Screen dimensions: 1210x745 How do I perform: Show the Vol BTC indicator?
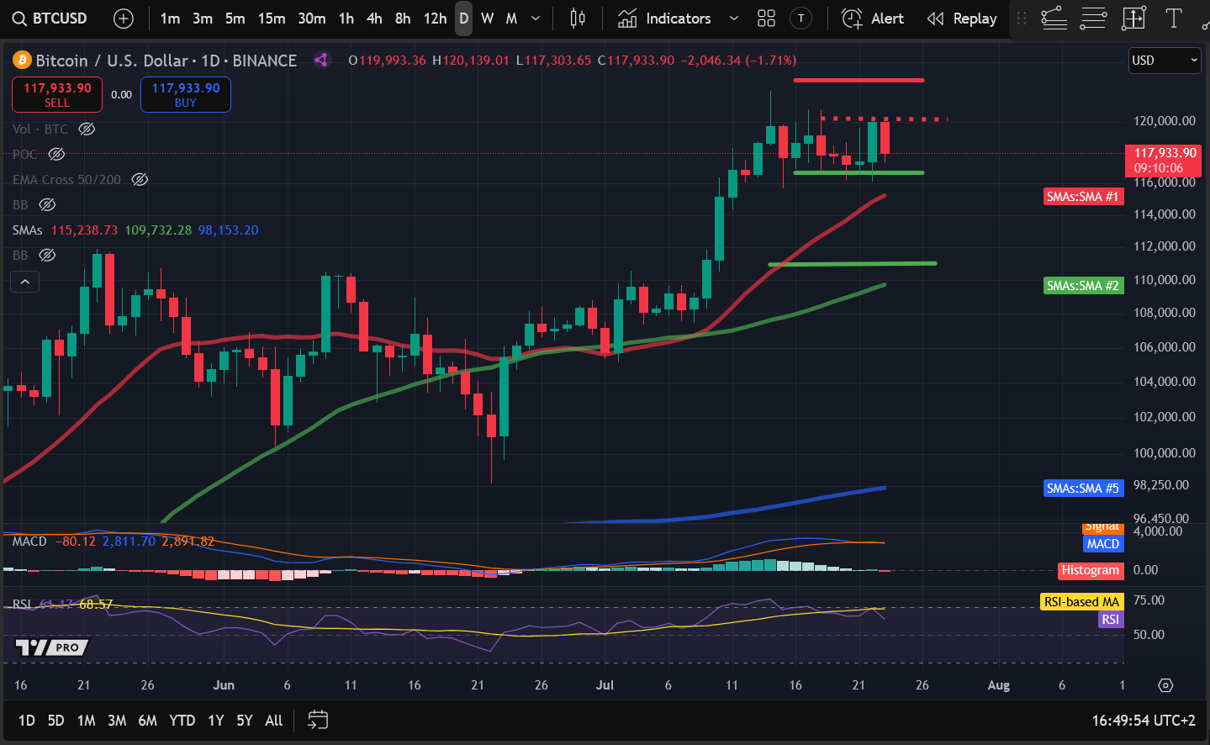coord(87,129)
